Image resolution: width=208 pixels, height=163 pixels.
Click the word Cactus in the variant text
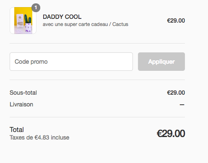120,24
